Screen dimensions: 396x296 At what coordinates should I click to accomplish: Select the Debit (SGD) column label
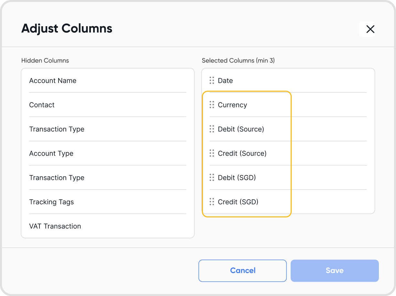point(237,178)
